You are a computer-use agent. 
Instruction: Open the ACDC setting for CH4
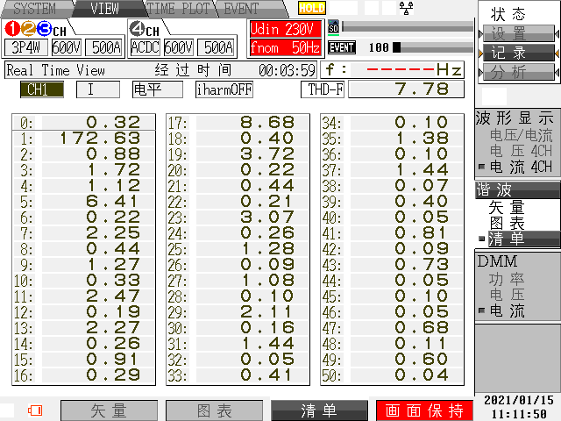click(145, 47)
